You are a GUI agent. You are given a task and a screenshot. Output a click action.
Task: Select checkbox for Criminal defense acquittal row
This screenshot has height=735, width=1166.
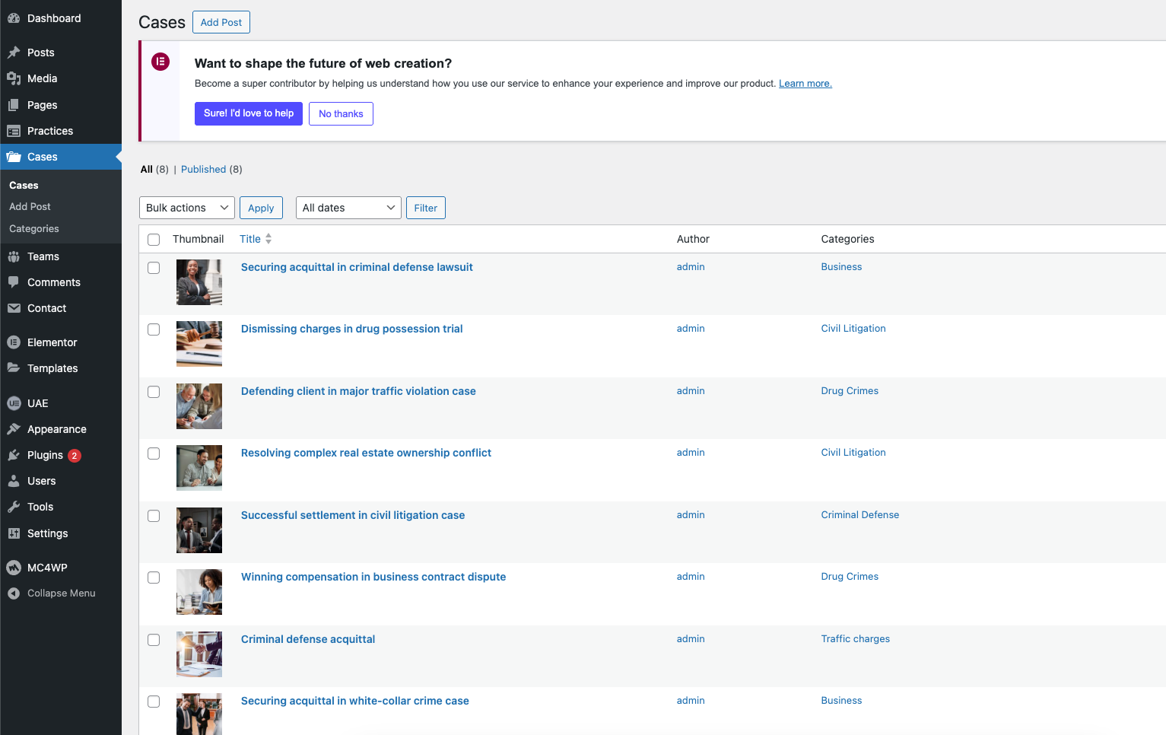pos(154,640)
